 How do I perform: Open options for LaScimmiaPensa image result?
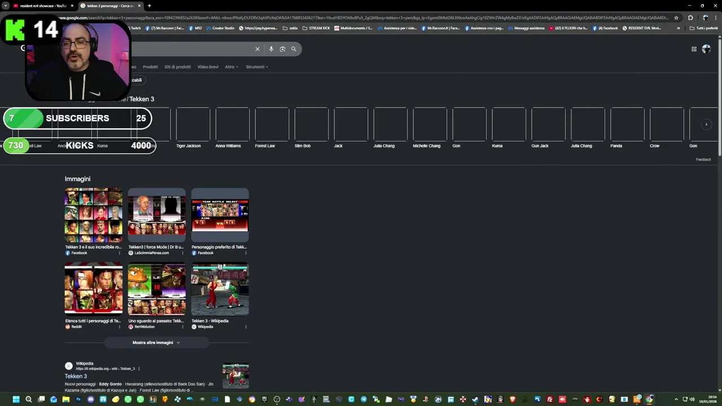[x=182, y=253]
